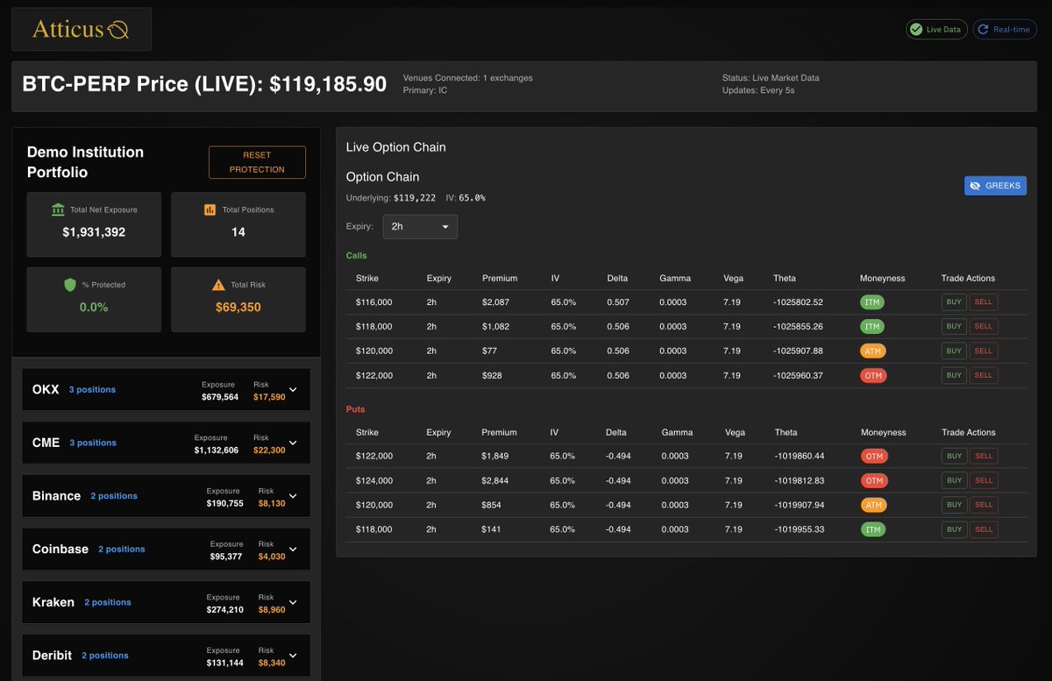Sell the $124,000 put option
Screen dimensions: 1052x681
(x=984, y=480)
